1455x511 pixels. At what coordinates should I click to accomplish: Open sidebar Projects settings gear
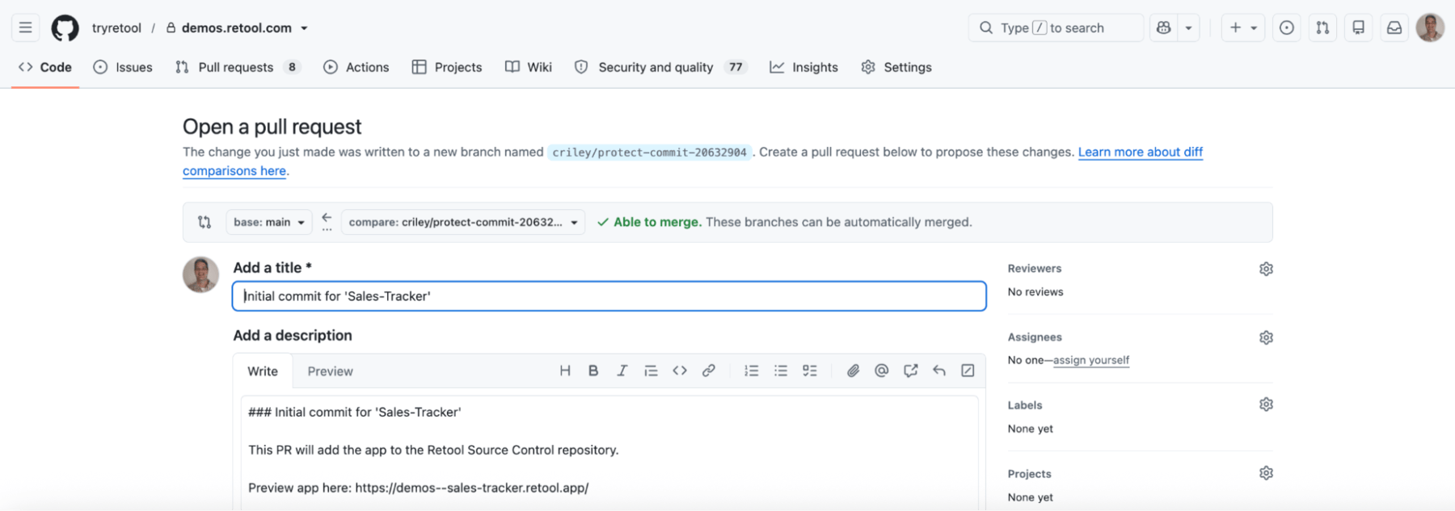point(1266,473)
